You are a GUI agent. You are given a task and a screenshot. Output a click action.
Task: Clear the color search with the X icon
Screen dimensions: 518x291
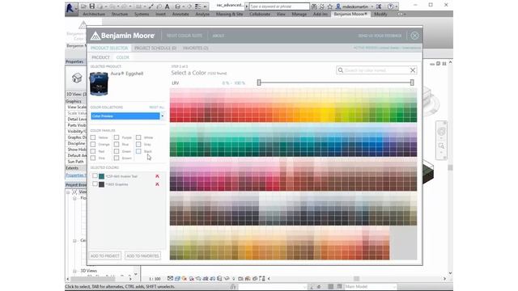[x=413, y=70]
